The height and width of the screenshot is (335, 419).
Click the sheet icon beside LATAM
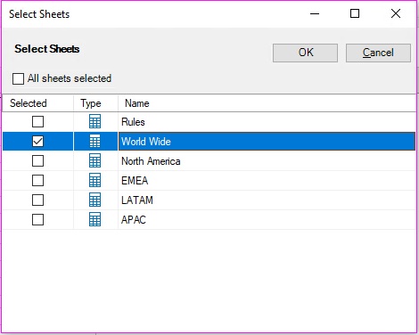click(94, 200)
